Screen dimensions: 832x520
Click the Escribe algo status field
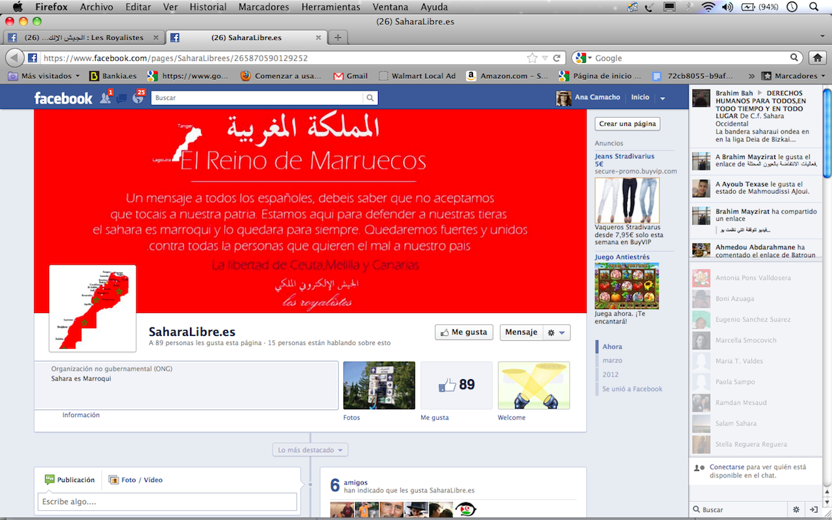(167, 502)
